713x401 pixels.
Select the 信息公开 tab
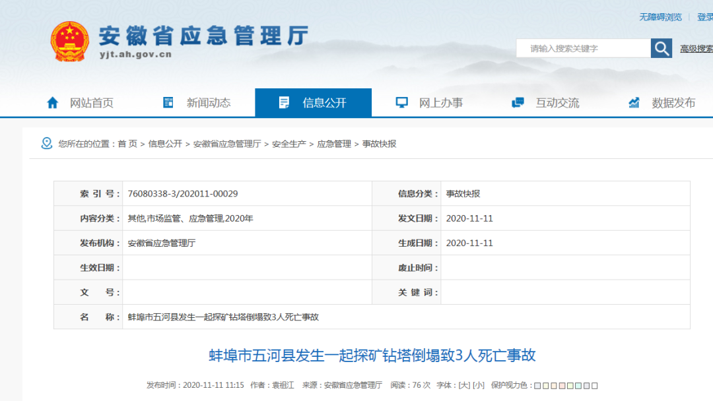[x=314, y=103]
